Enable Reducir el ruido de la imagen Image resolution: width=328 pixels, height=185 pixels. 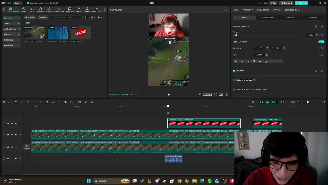234,89
